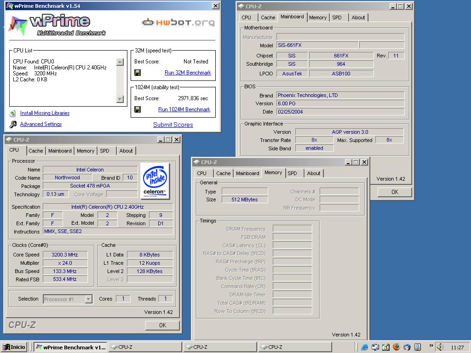The image size is (471, 353).
Task: Run the 1024M Benchmark
Action: coord(184,109)
